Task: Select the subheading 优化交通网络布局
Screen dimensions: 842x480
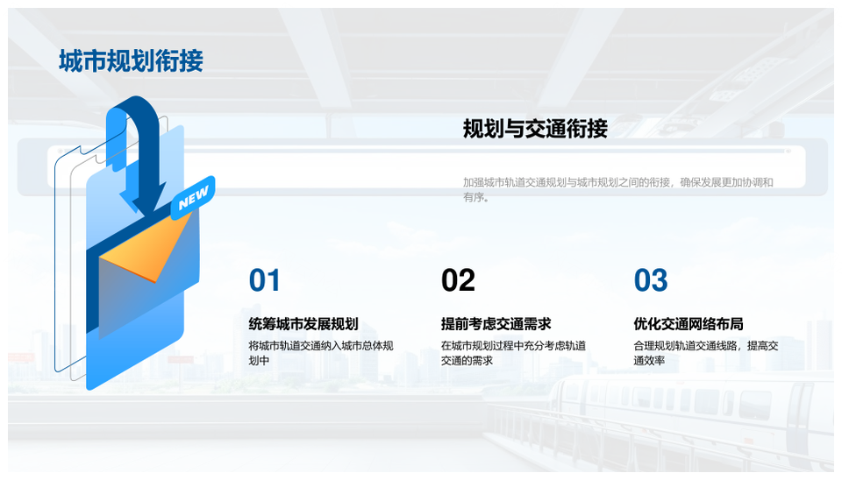Action: pos(689,323)
